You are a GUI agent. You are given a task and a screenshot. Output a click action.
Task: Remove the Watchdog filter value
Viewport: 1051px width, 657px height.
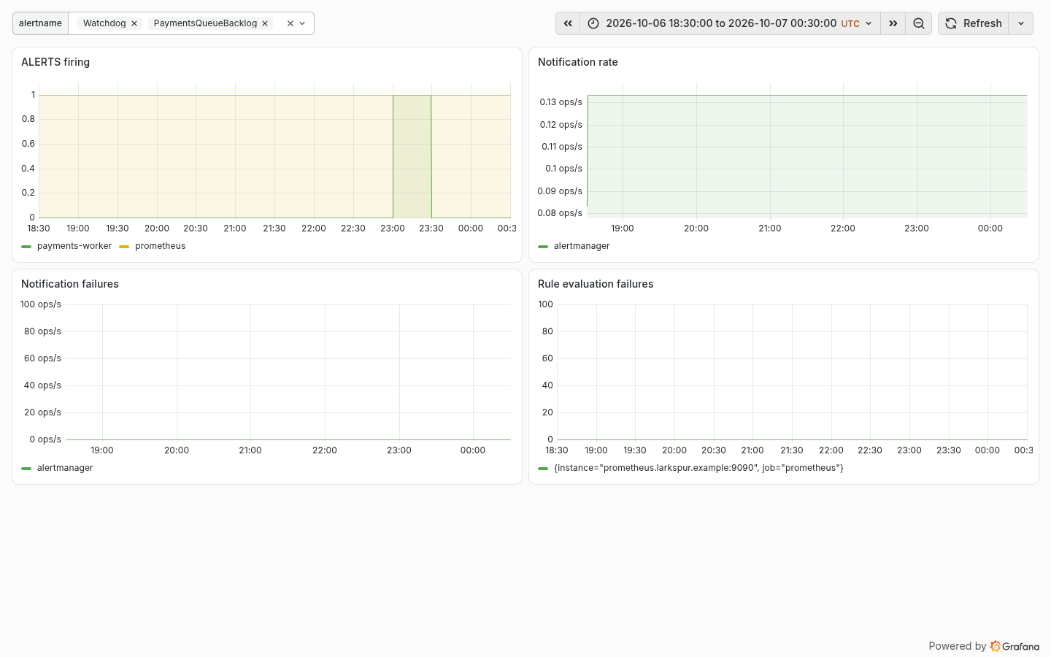pos(134,23)
